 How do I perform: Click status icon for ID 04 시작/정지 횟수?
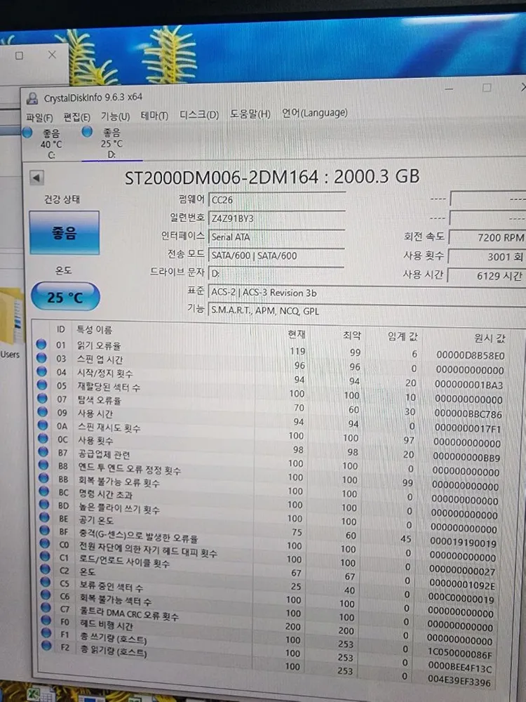41,371
